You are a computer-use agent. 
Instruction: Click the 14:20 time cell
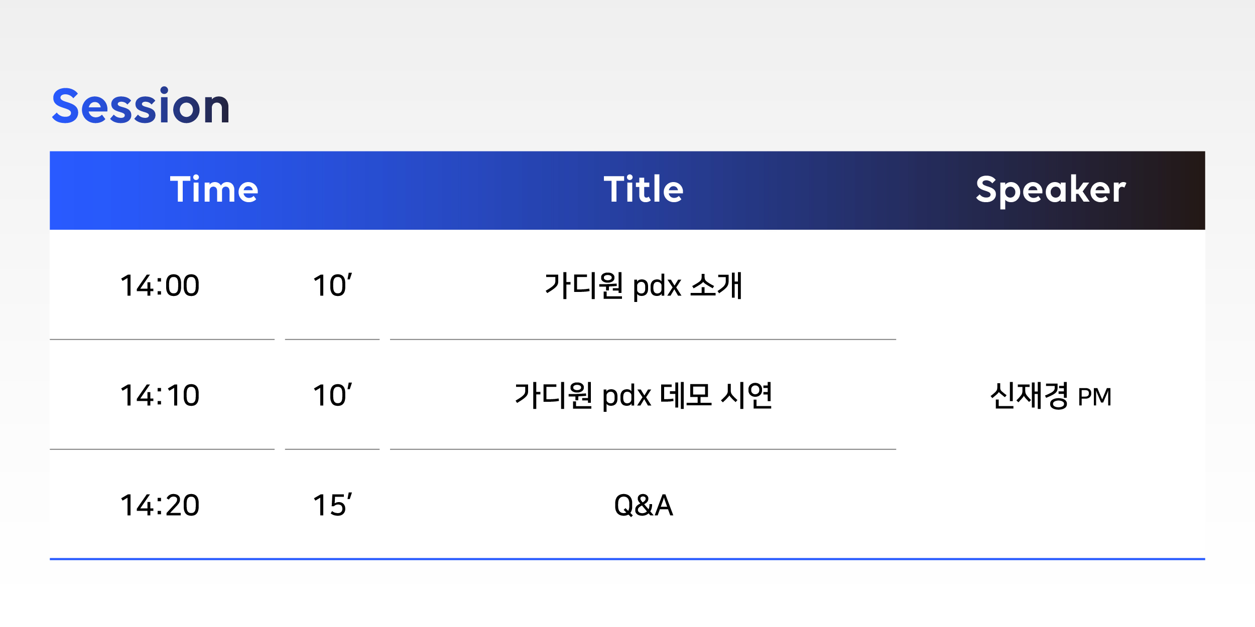tap(160, 505)
